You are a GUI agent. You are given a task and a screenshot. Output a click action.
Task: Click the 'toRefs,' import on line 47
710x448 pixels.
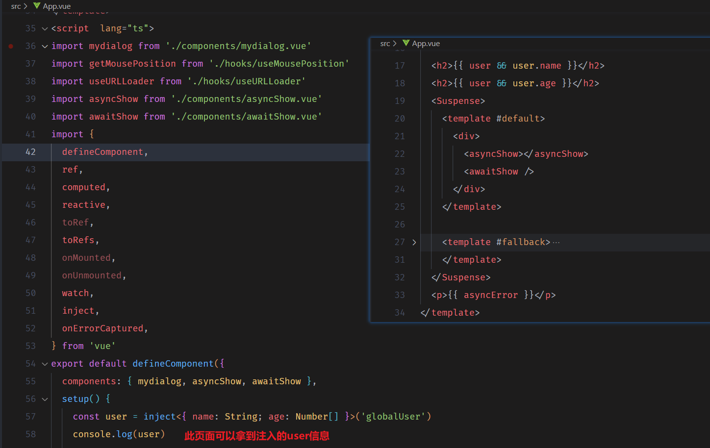click(80, 240)
